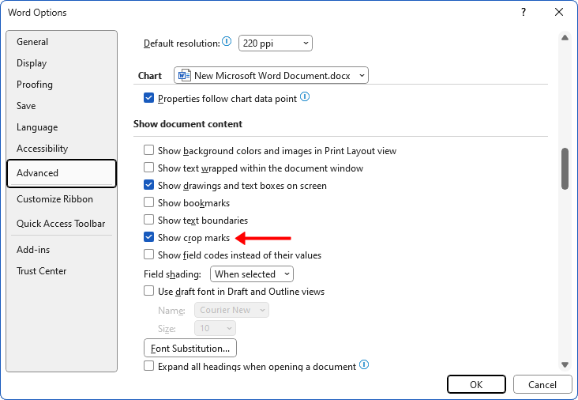Disable Show crop marks checkbox
Viewport: 578px width, 400px height.
(148, 238)
